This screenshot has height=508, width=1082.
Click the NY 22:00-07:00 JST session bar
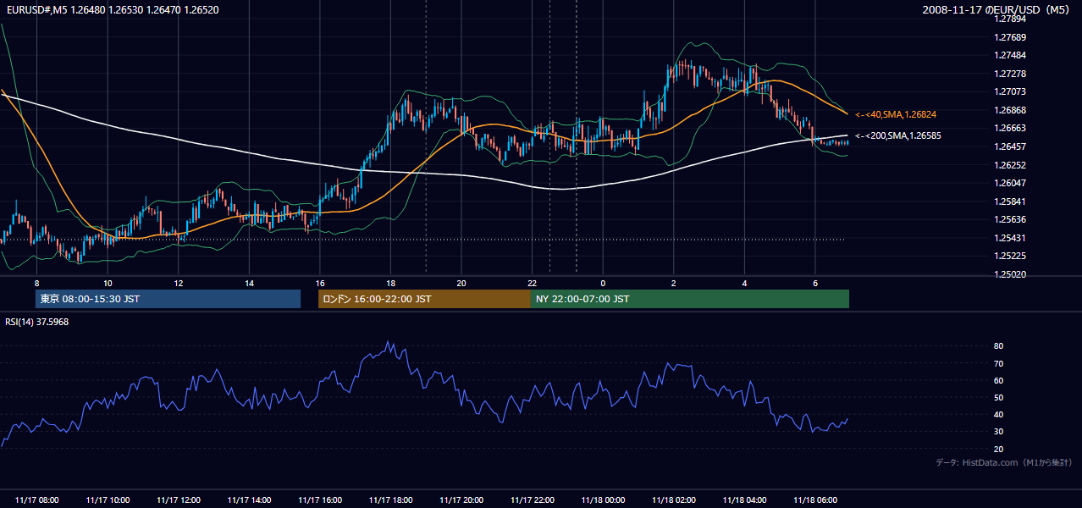[x=690, y=299]
